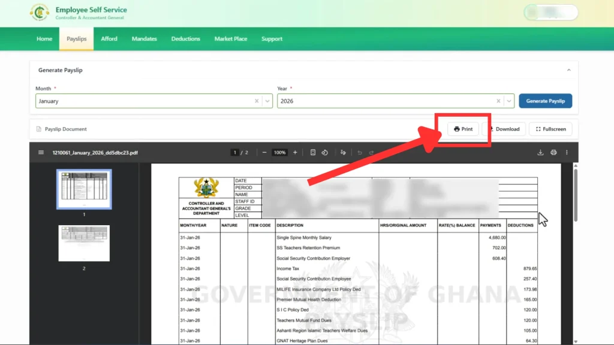The image size is (614, 345).
Task: Click the PDF vertical scrollbar handle
Action: [576, 196]
